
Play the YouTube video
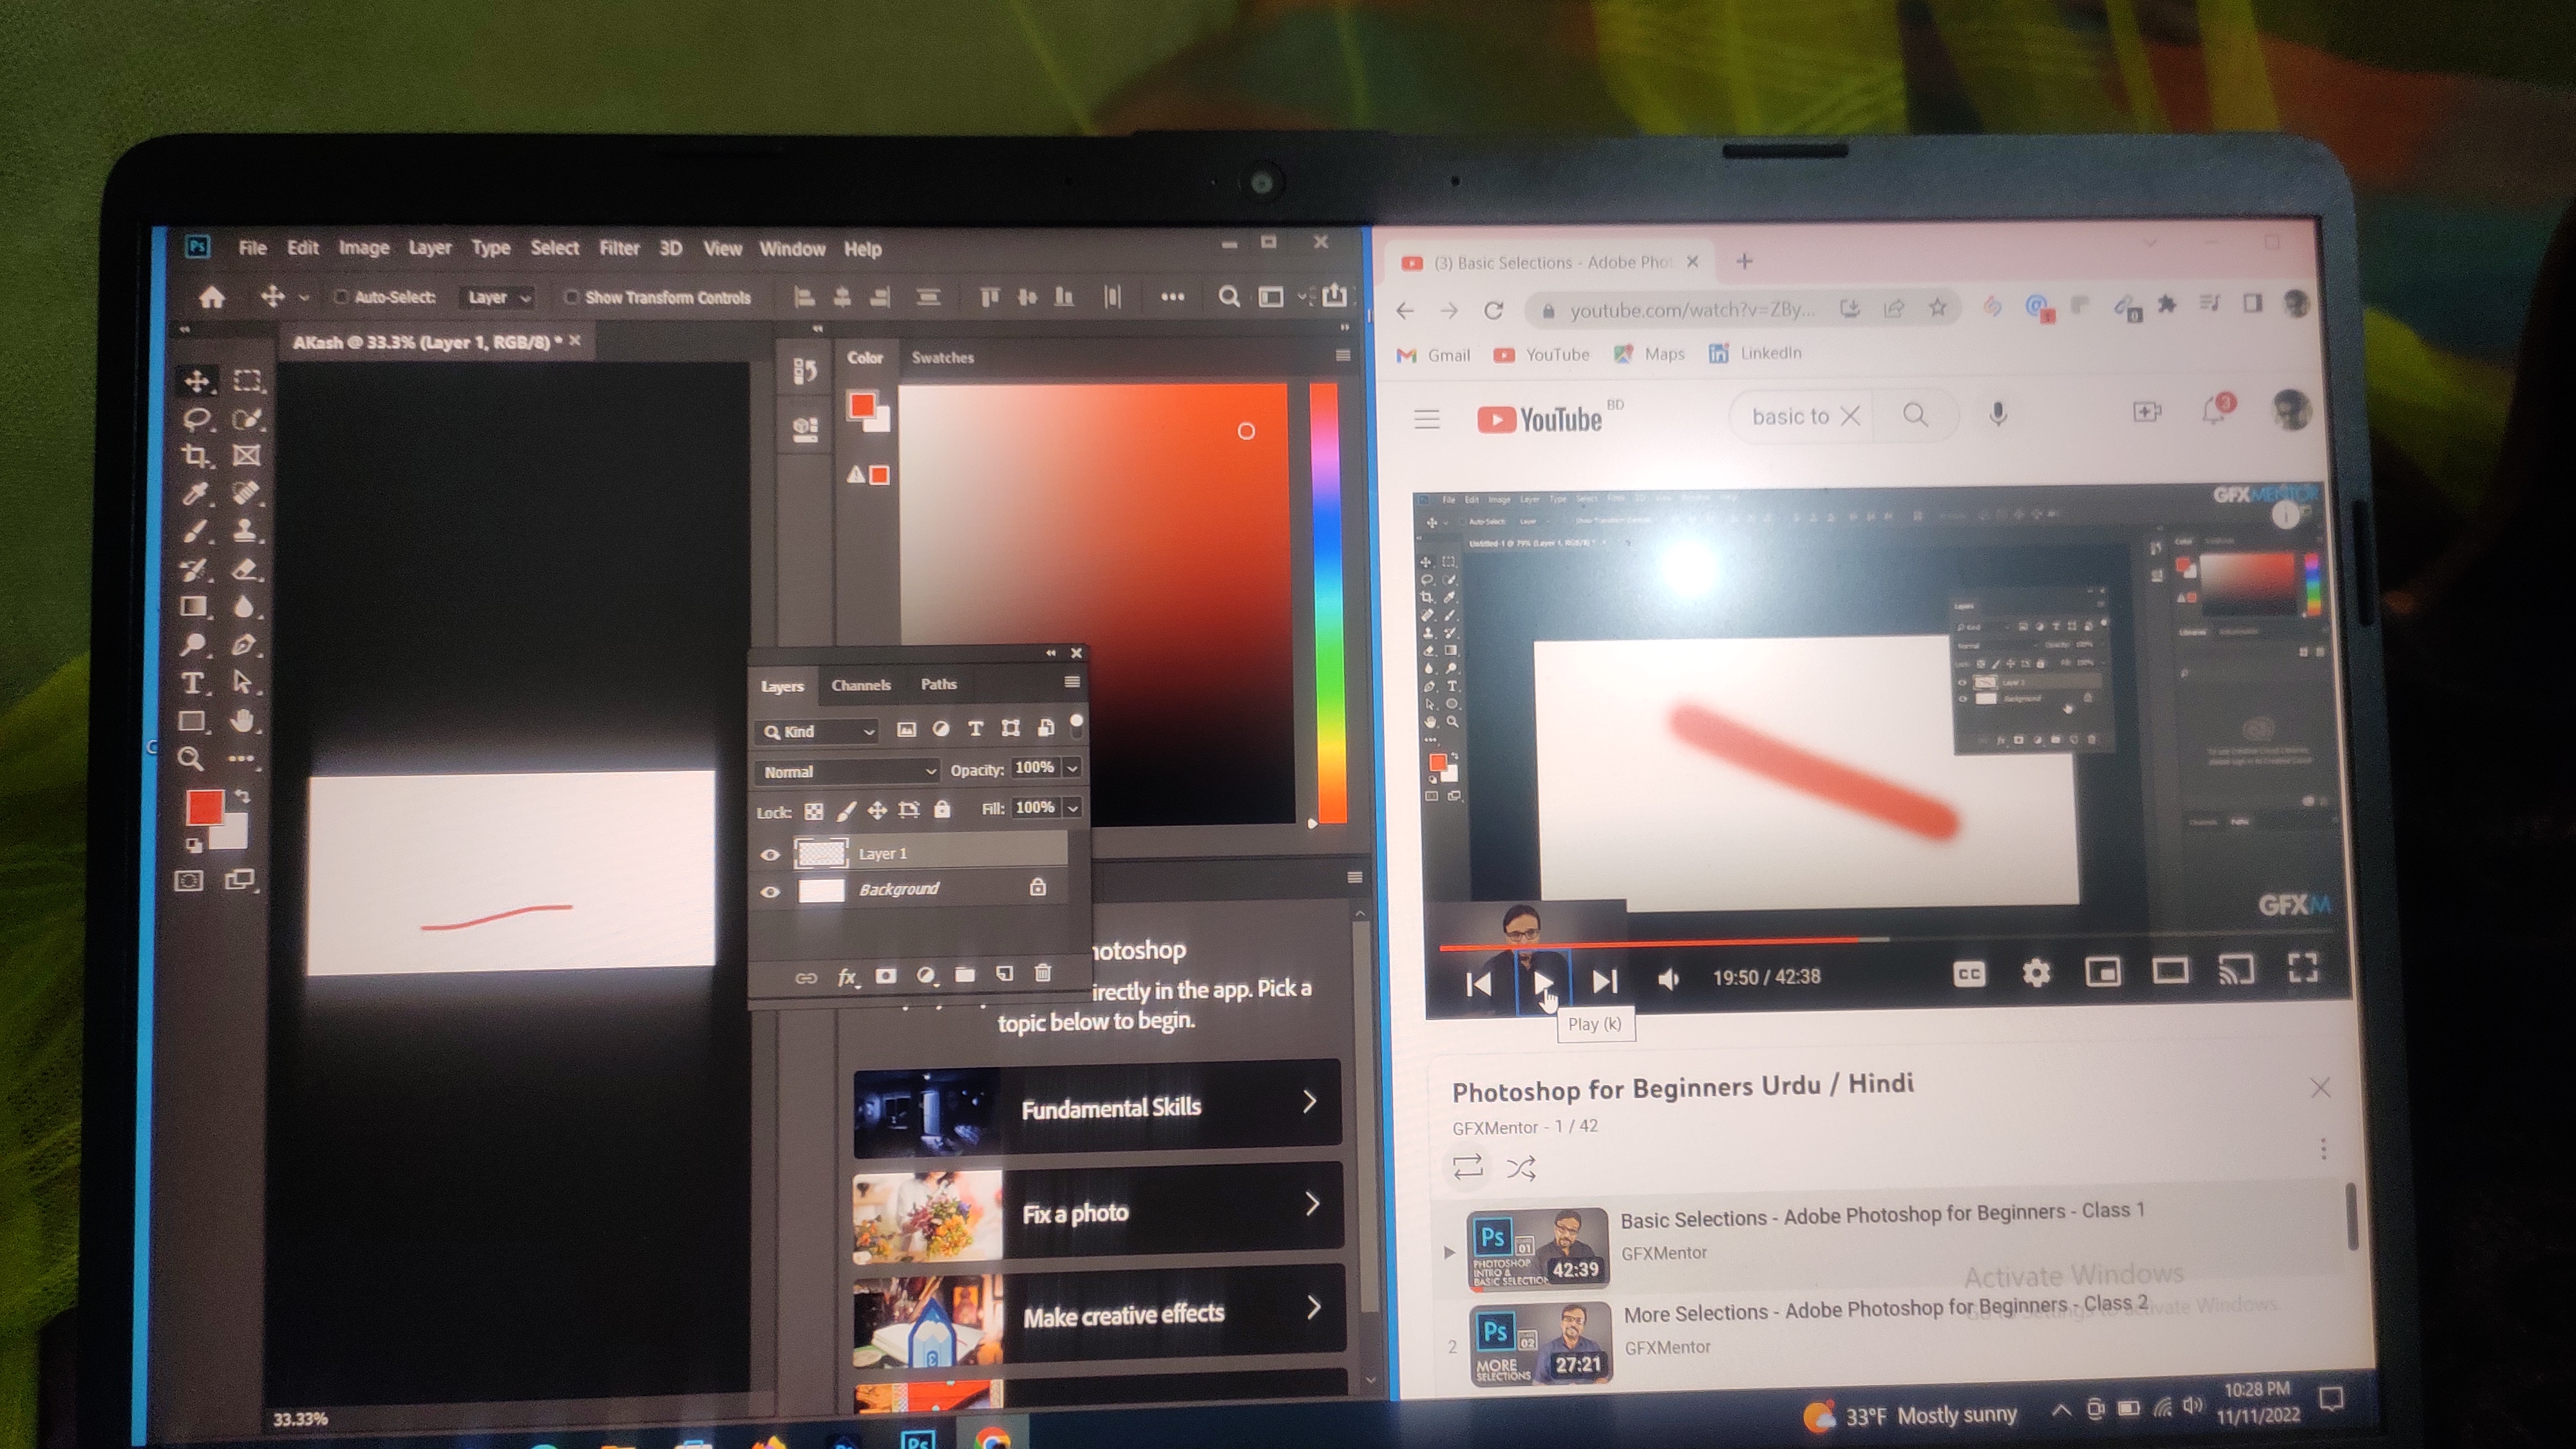point(1543,982)
